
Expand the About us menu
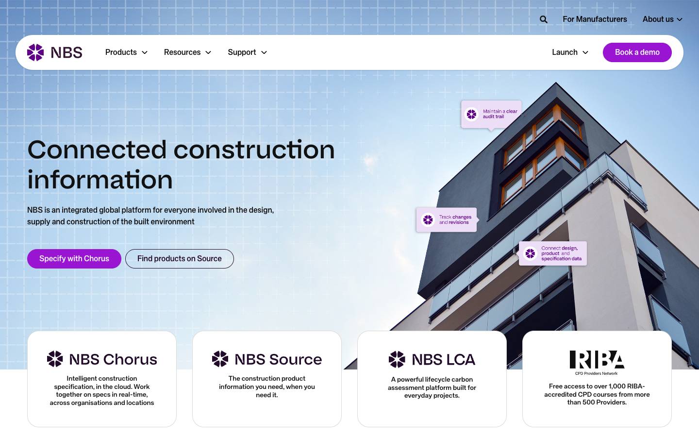pyautogui.click(x=663, y=19)
